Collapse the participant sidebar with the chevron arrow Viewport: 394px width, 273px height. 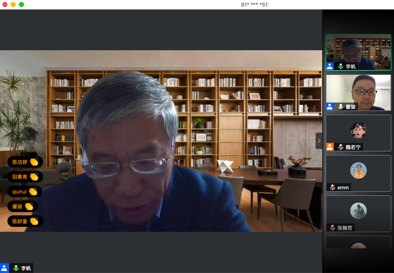(319, 141)
